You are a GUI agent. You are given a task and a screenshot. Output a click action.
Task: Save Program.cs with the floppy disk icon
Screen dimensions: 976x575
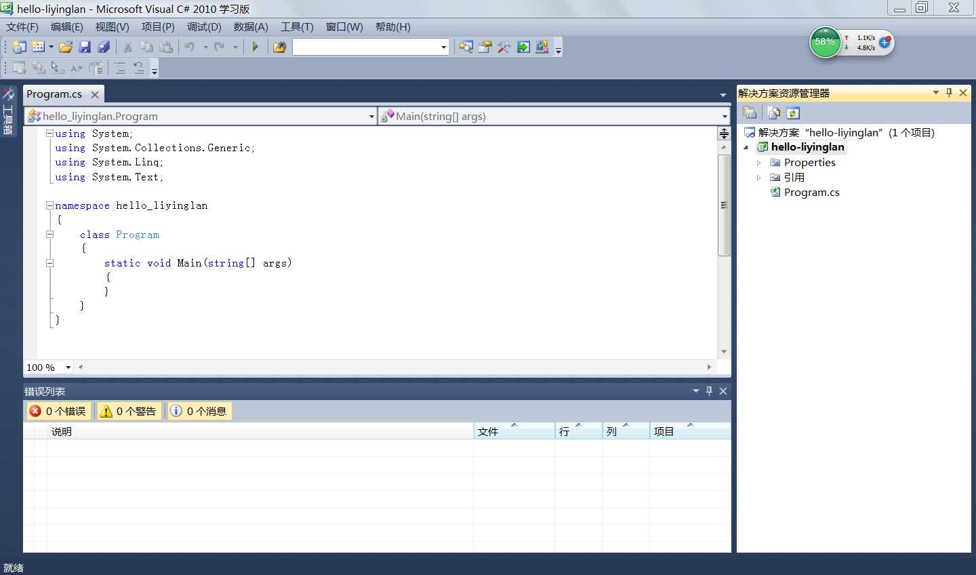[x=85, y=47]
